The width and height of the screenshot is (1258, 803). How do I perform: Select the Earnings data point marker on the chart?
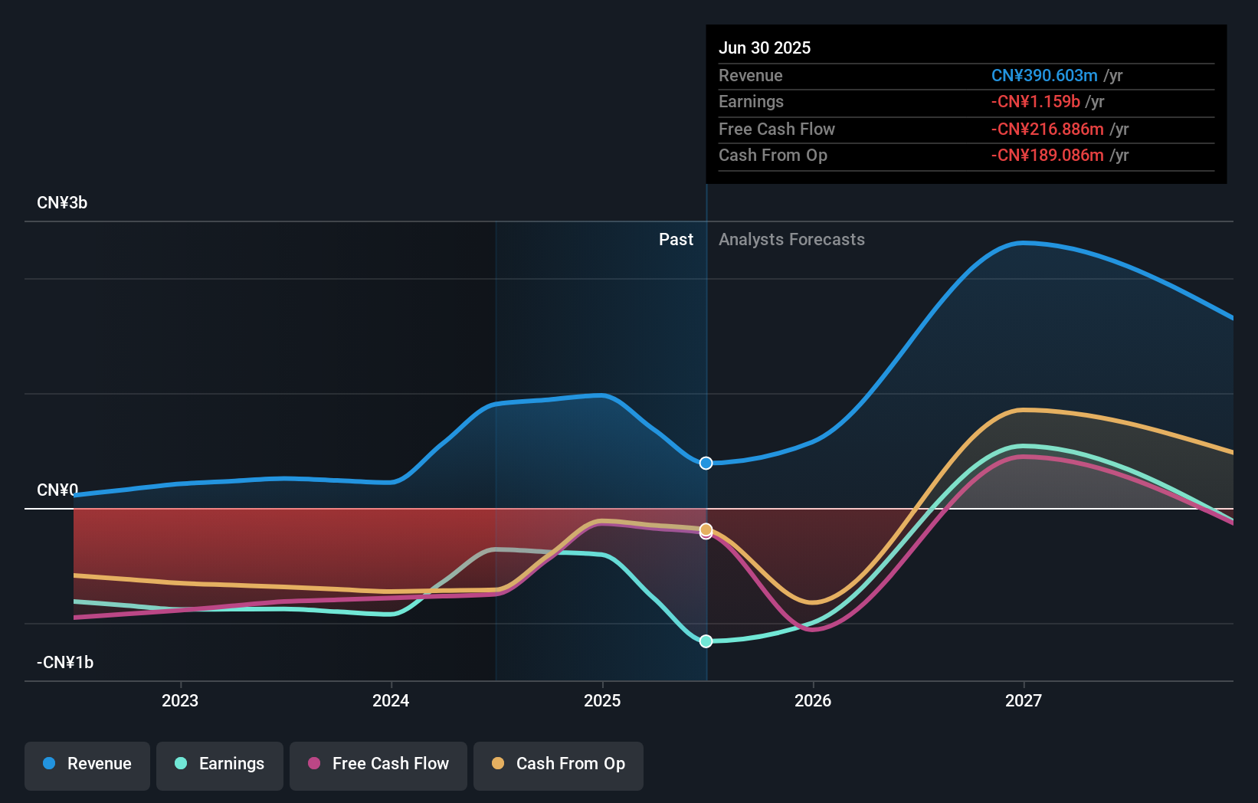(706, 641)
